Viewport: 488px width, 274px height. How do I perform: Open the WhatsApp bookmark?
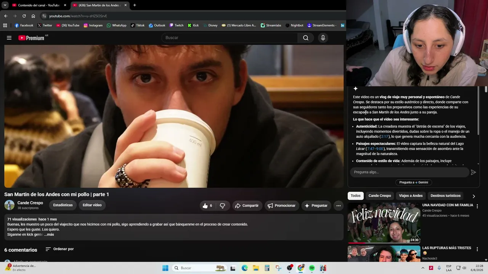click(x=116, y=25)
